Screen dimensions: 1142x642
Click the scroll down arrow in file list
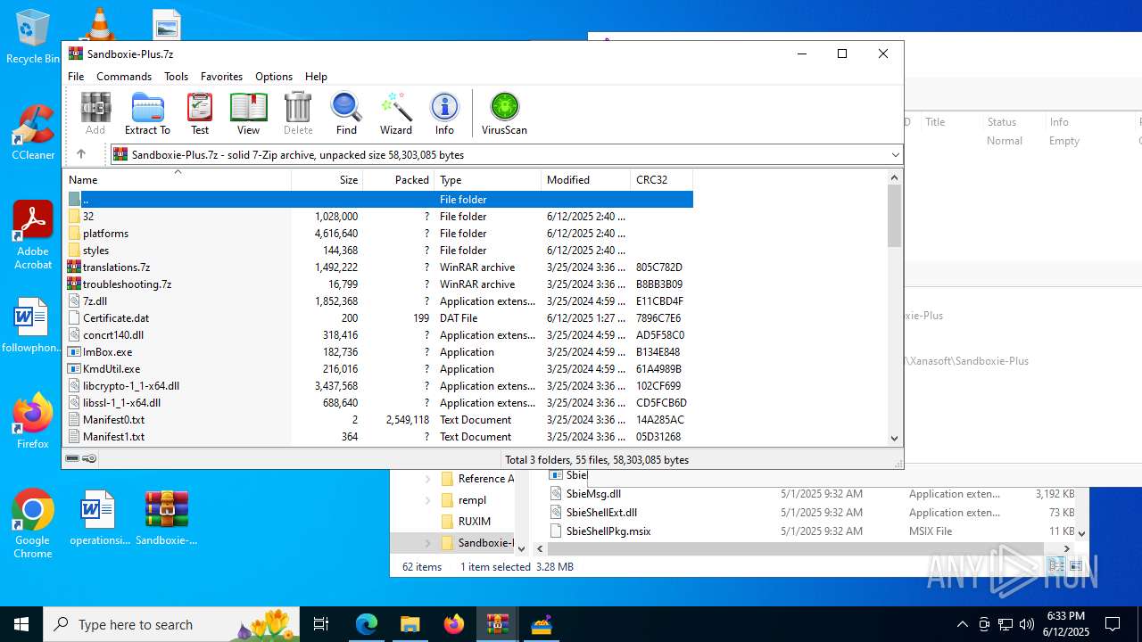(x=895, y=438)
